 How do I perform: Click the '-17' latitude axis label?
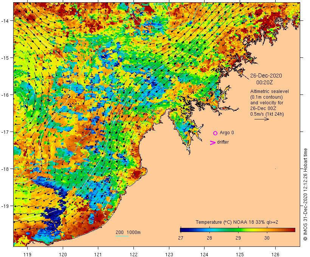5,132
